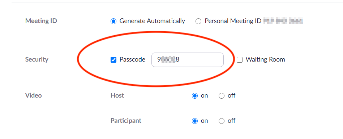Click the Security section heading
The image size is (343, 139).
point(37,59)
